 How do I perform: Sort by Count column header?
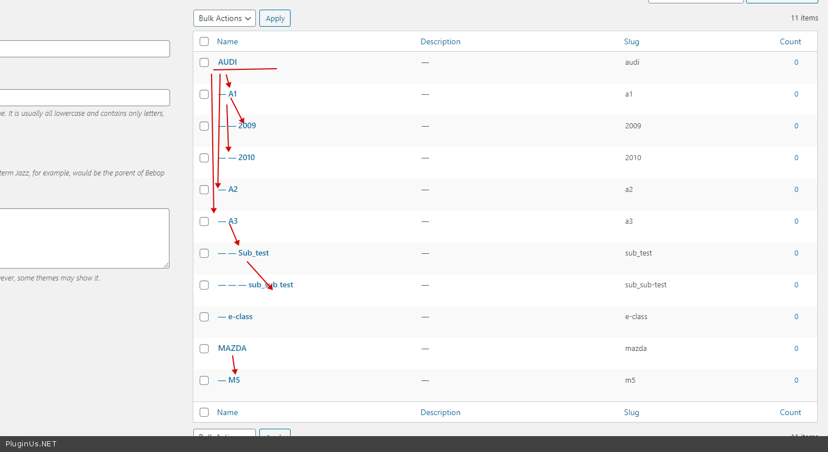tap(790, 41)
